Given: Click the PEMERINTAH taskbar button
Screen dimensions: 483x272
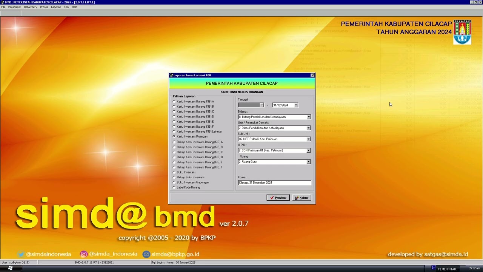Looking at the screenshot, I should click(448, 269).
